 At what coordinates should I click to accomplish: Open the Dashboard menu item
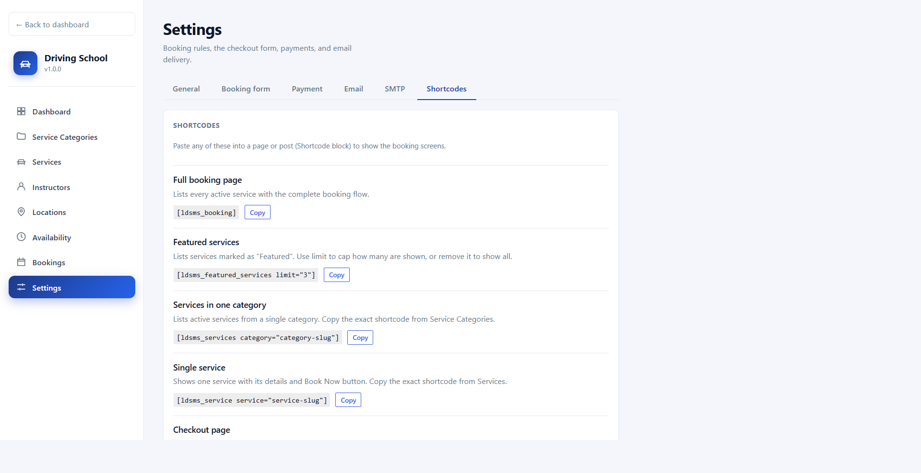click(72, 112)
